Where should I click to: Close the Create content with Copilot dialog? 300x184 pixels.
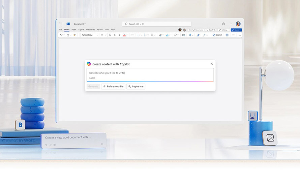click(212, 64)
